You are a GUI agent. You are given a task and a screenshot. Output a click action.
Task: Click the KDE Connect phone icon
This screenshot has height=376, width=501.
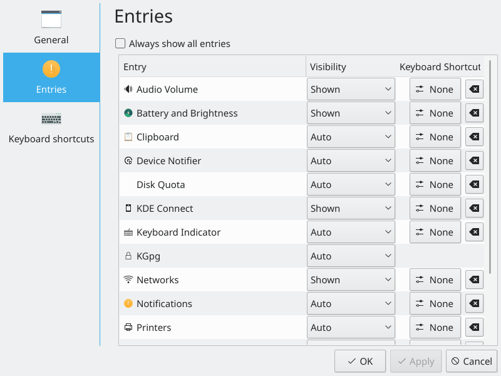coord(128,209)
